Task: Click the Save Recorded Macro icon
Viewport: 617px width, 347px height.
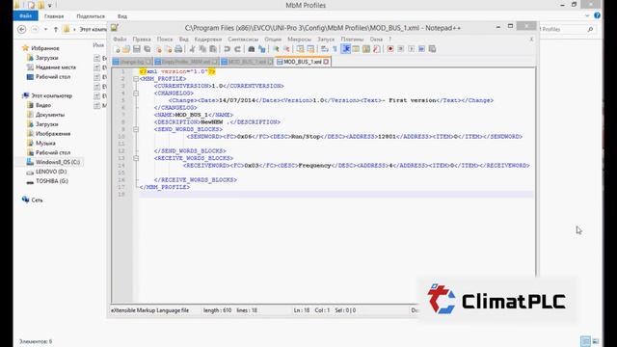Action: coord(432,49)
